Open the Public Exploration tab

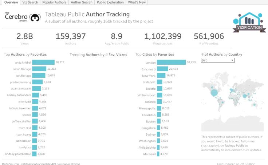pyautogui.click(x=110, y=3)
